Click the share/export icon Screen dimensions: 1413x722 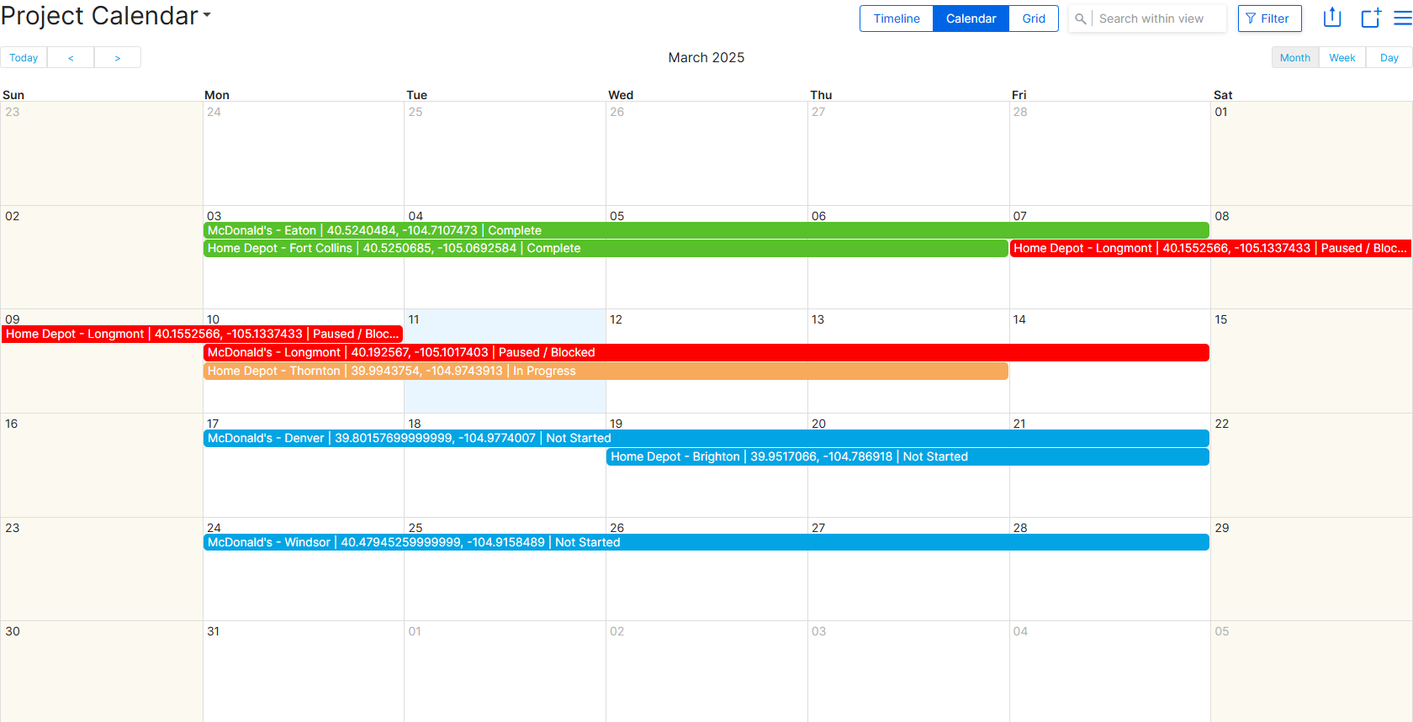(x=1332, y=18)
